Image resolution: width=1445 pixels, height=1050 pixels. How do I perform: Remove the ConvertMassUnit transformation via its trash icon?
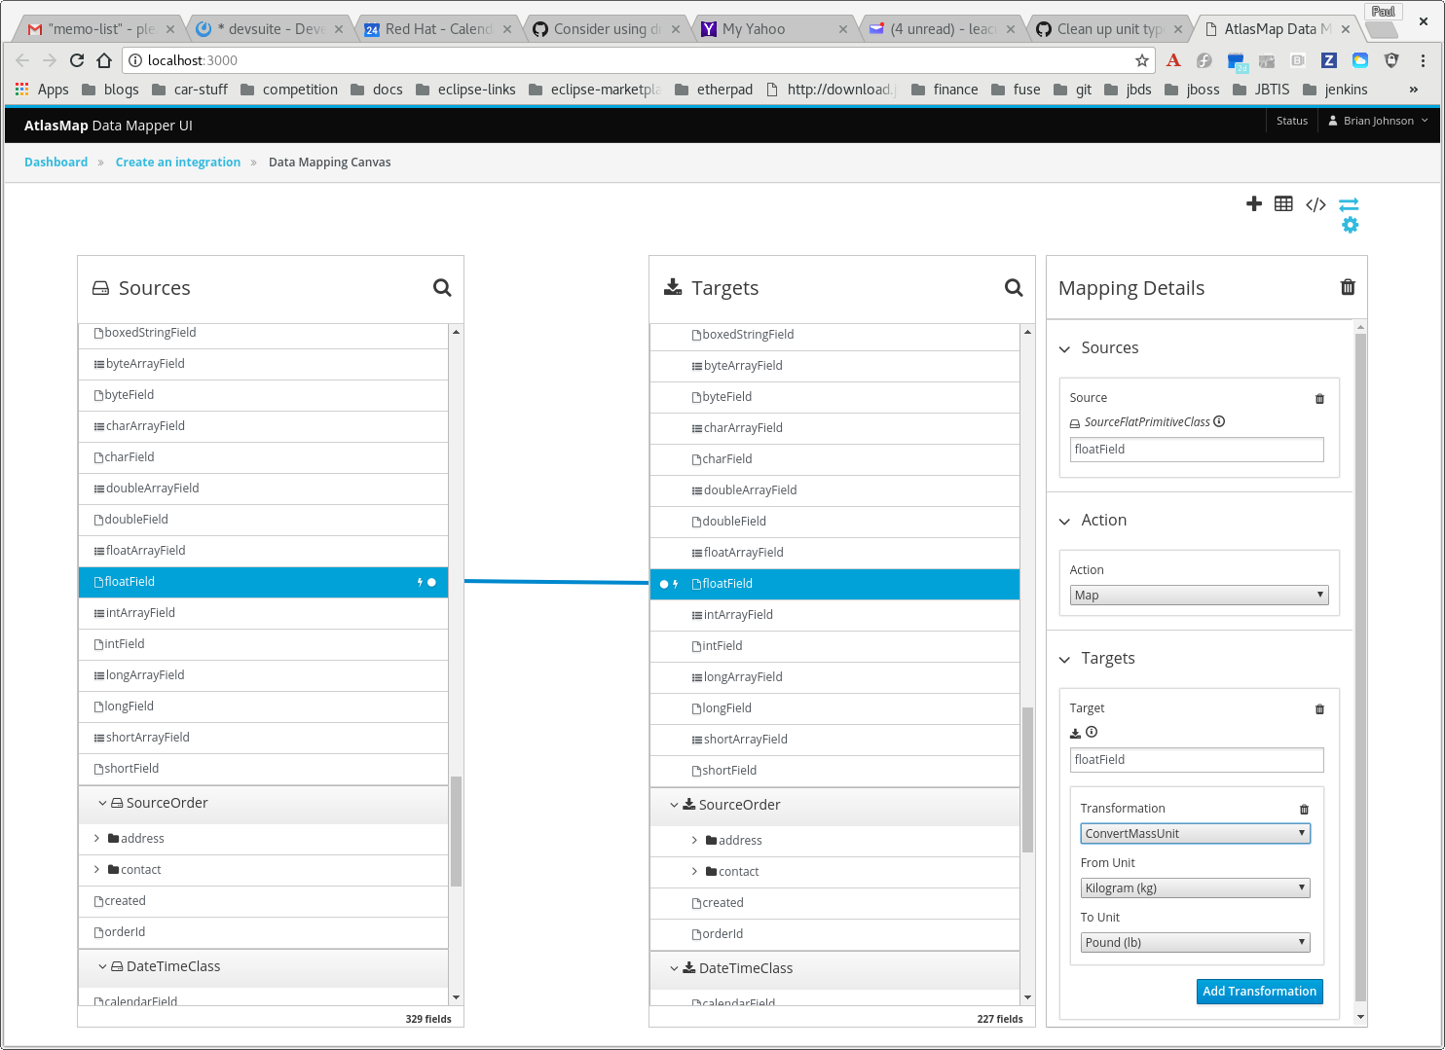(x=1306, y=809)
